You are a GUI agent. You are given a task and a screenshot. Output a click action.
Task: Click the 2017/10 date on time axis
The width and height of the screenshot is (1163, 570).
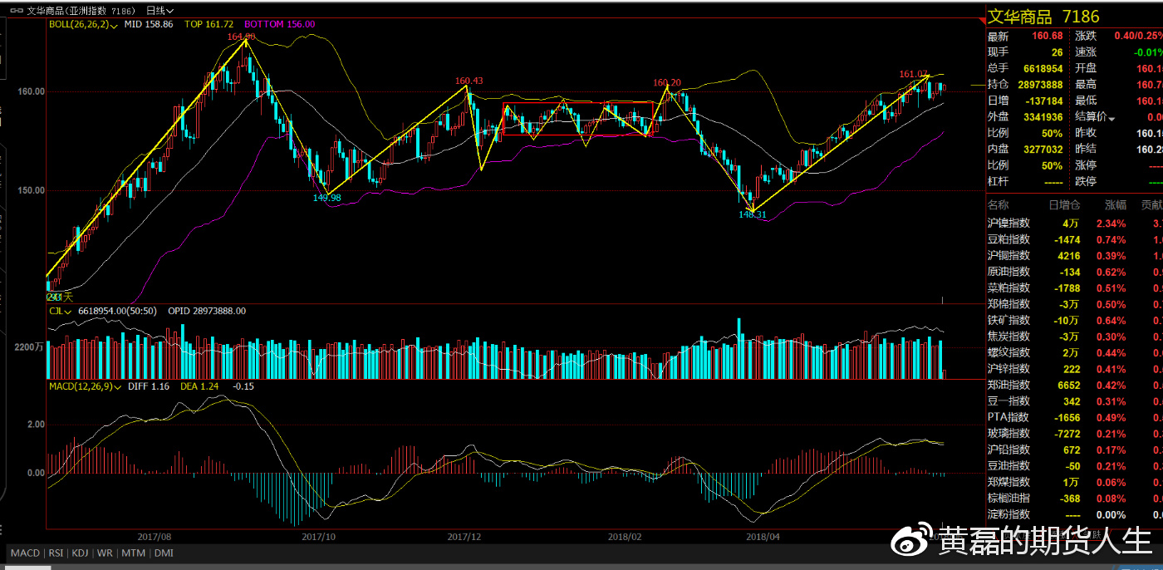point(318,537)
